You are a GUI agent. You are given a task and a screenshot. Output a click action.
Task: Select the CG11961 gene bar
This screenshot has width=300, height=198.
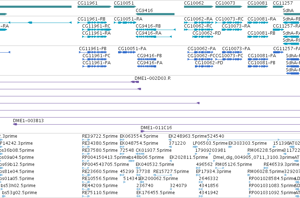pyautogui.click(x=94, y=7)
